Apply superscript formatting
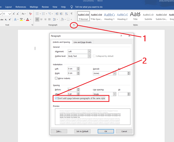Image resolution: width=174 pixels, height=142 pixels. [10, 19]
